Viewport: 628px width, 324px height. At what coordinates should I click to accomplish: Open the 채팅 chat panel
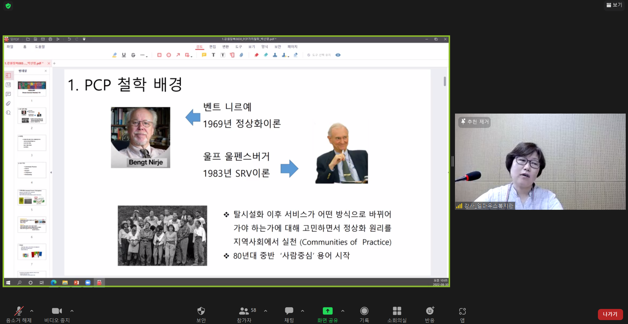click(289, 314)
